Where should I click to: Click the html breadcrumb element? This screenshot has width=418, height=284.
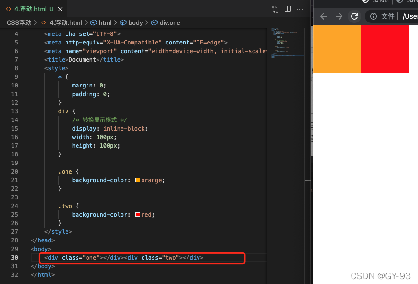[x=105, y=22]
